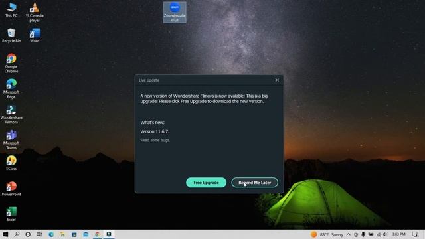Switch to Chrome on the taskbar

point(98,234)
